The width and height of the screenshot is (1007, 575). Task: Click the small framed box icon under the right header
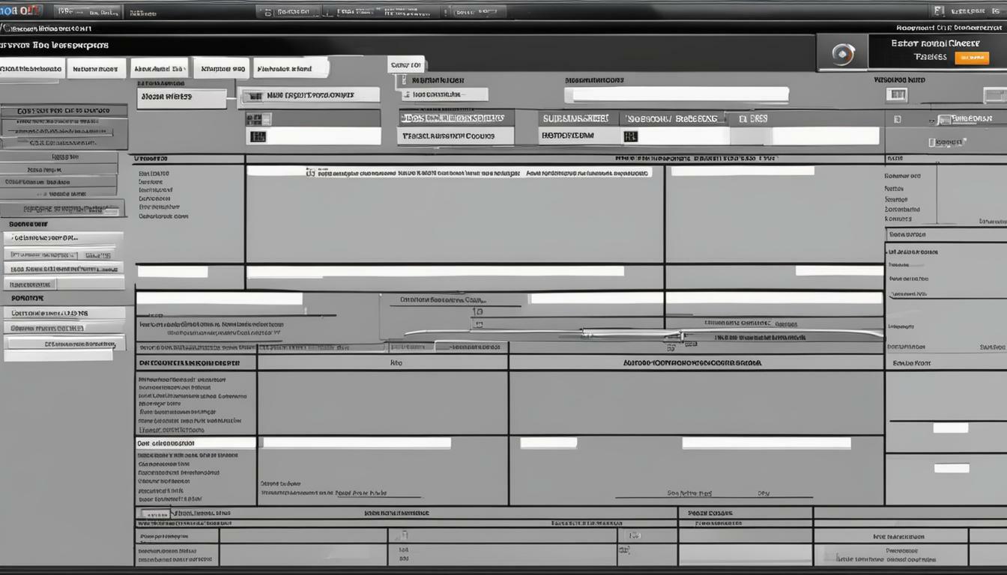pyautogui.click(x=896, y=95)
